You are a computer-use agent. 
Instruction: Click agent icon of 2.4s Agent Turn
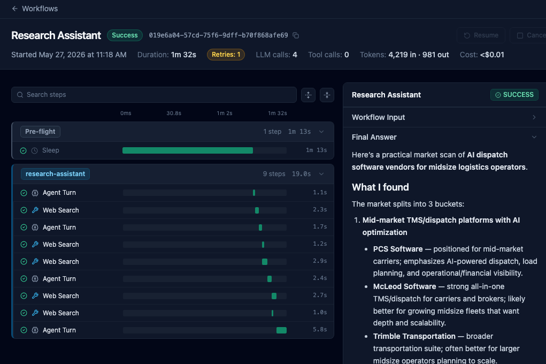(x=35, y=278)
